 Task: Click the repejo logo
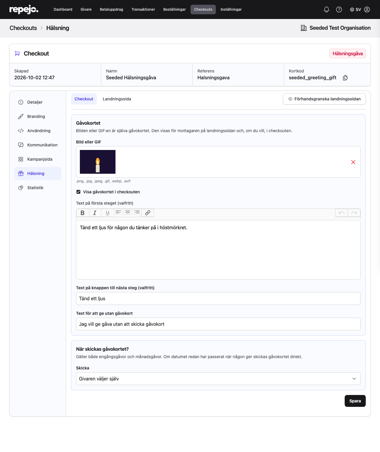click(x=24, y=10)
